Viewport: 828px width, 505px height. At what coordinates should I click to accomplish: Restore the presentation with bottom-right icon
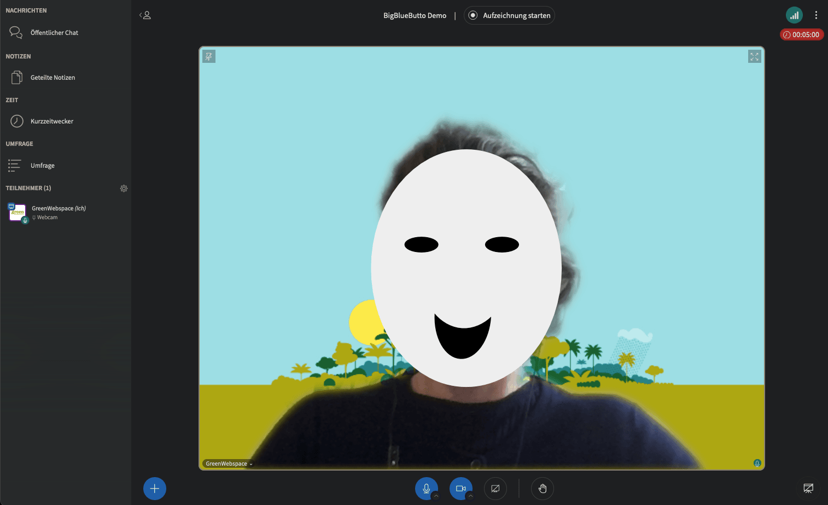(x=808, y=488)
